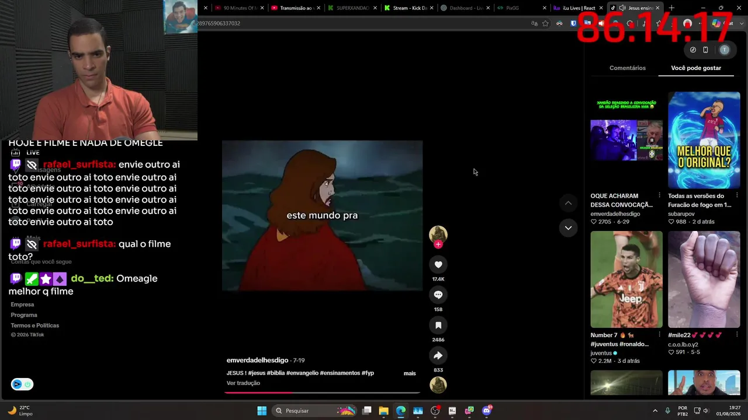Screen dimensions: 748x420
Task: Open the spinning sound disc icon
Action: pyautogui.click(x=438, y=384)
